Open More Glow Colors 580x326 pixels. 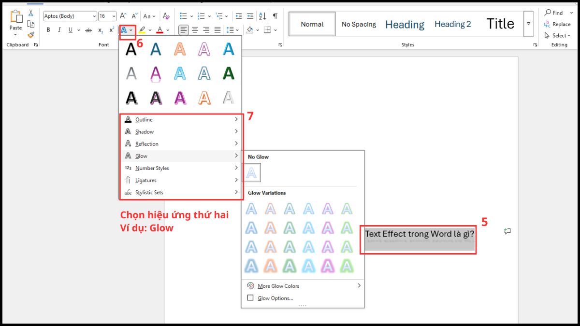pyautogui.click(x=278, y=286)
